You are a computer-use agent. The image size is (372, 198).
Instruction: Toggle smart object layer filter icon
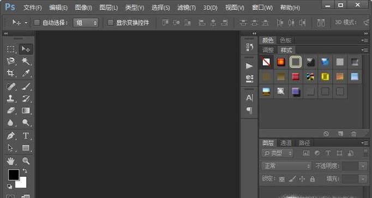(x=351, y=153)
